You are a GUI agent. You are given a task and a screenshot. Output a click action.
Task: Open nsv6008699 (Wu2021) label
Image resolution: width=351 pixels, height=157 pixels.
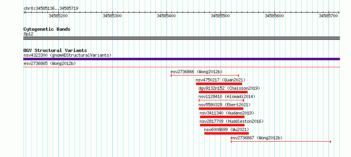226,129
